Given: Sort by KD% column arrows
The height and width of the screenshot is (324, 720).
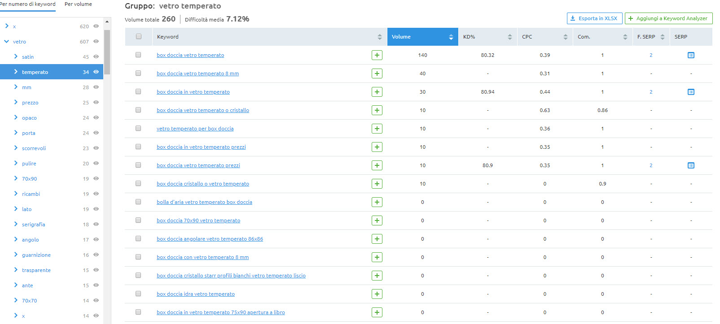Looking at the screenshot, I should pos(510,37).
